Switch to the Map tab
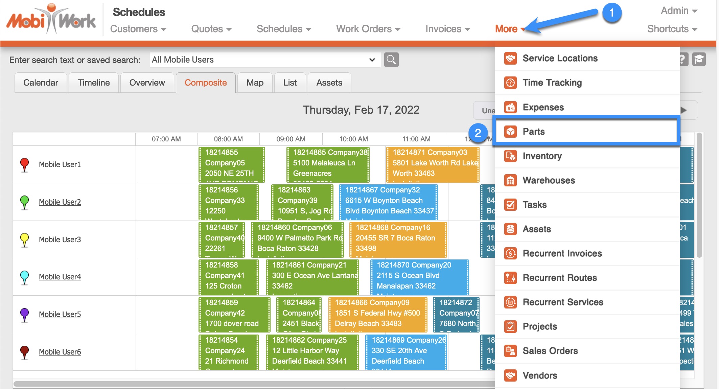719x389 pixels. [x=255, y=83]
